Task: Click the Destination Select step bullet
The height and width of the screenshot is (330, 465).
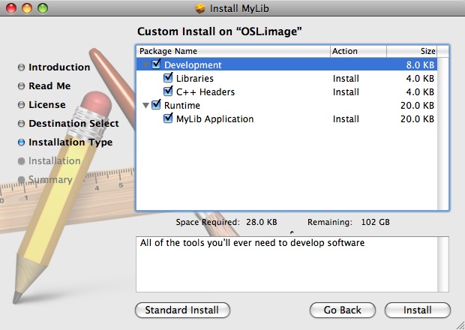Action: (x=21, y=124)
